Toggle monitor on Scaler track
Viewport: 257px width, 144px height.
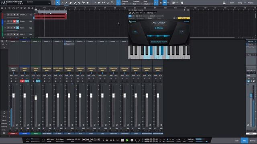[18, 21]
